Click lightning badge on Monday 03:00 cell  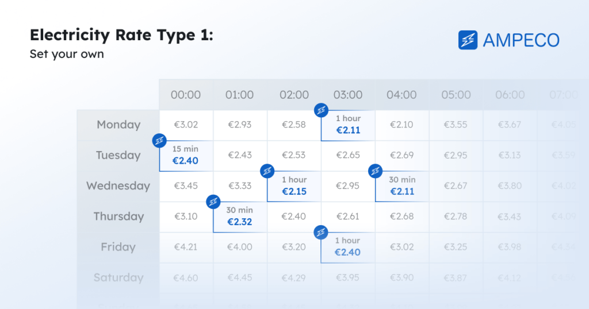click(x=321, y=110)
